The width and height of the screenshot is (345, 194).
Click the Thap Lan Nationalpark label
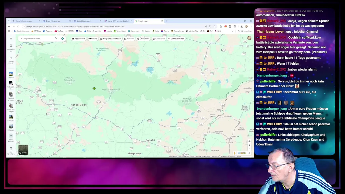coord(111,89)
